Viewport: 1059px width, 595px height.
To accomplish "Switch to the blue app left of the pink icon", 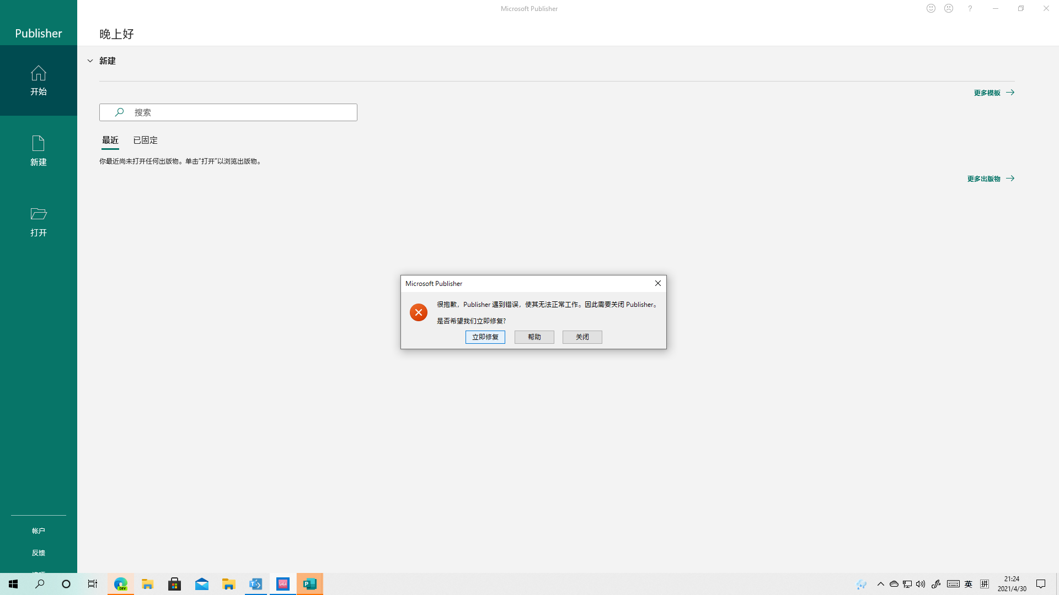I will [x=256, y=584].
